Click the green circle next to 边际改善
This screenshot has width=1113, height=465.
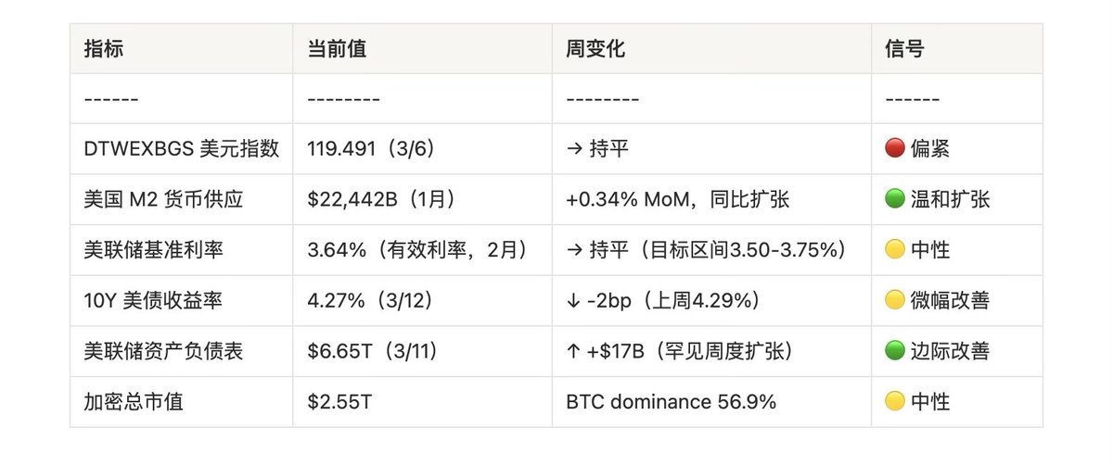tap(895, 351)
